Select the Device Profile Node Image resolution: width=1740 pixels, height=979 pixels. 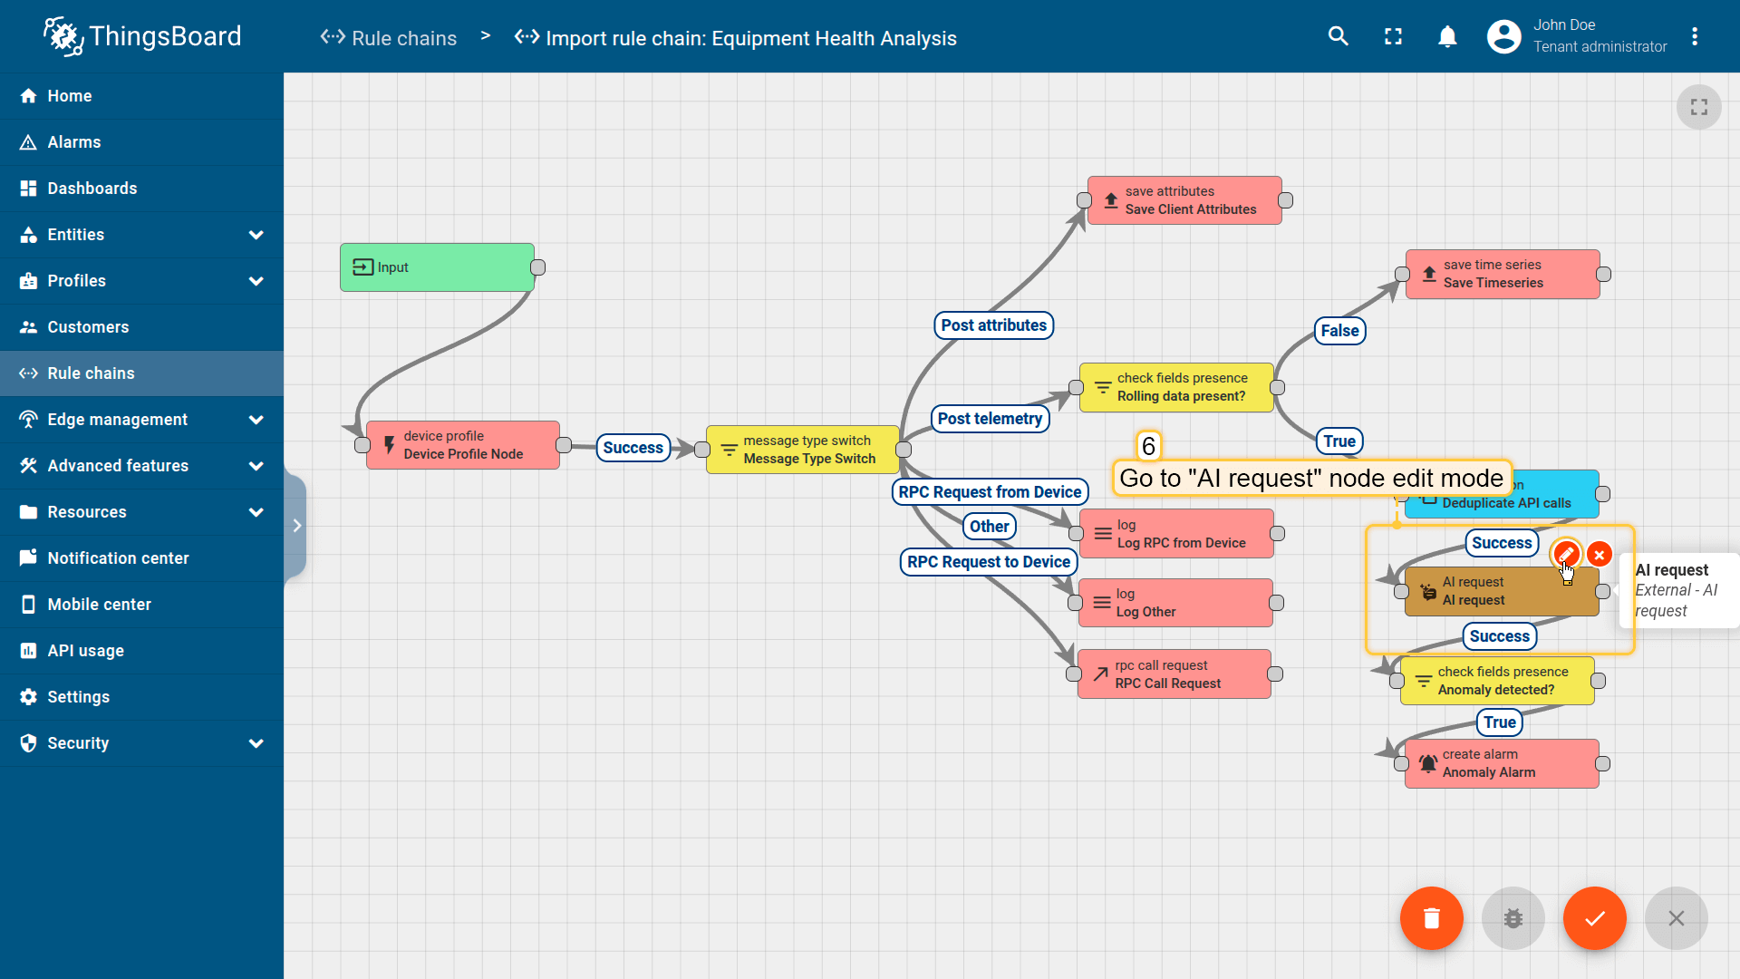click(x=462, y=445)
